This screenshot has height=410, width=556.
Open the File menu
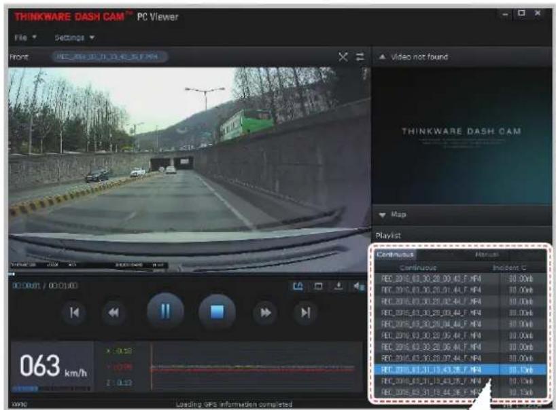pos(25,37)
